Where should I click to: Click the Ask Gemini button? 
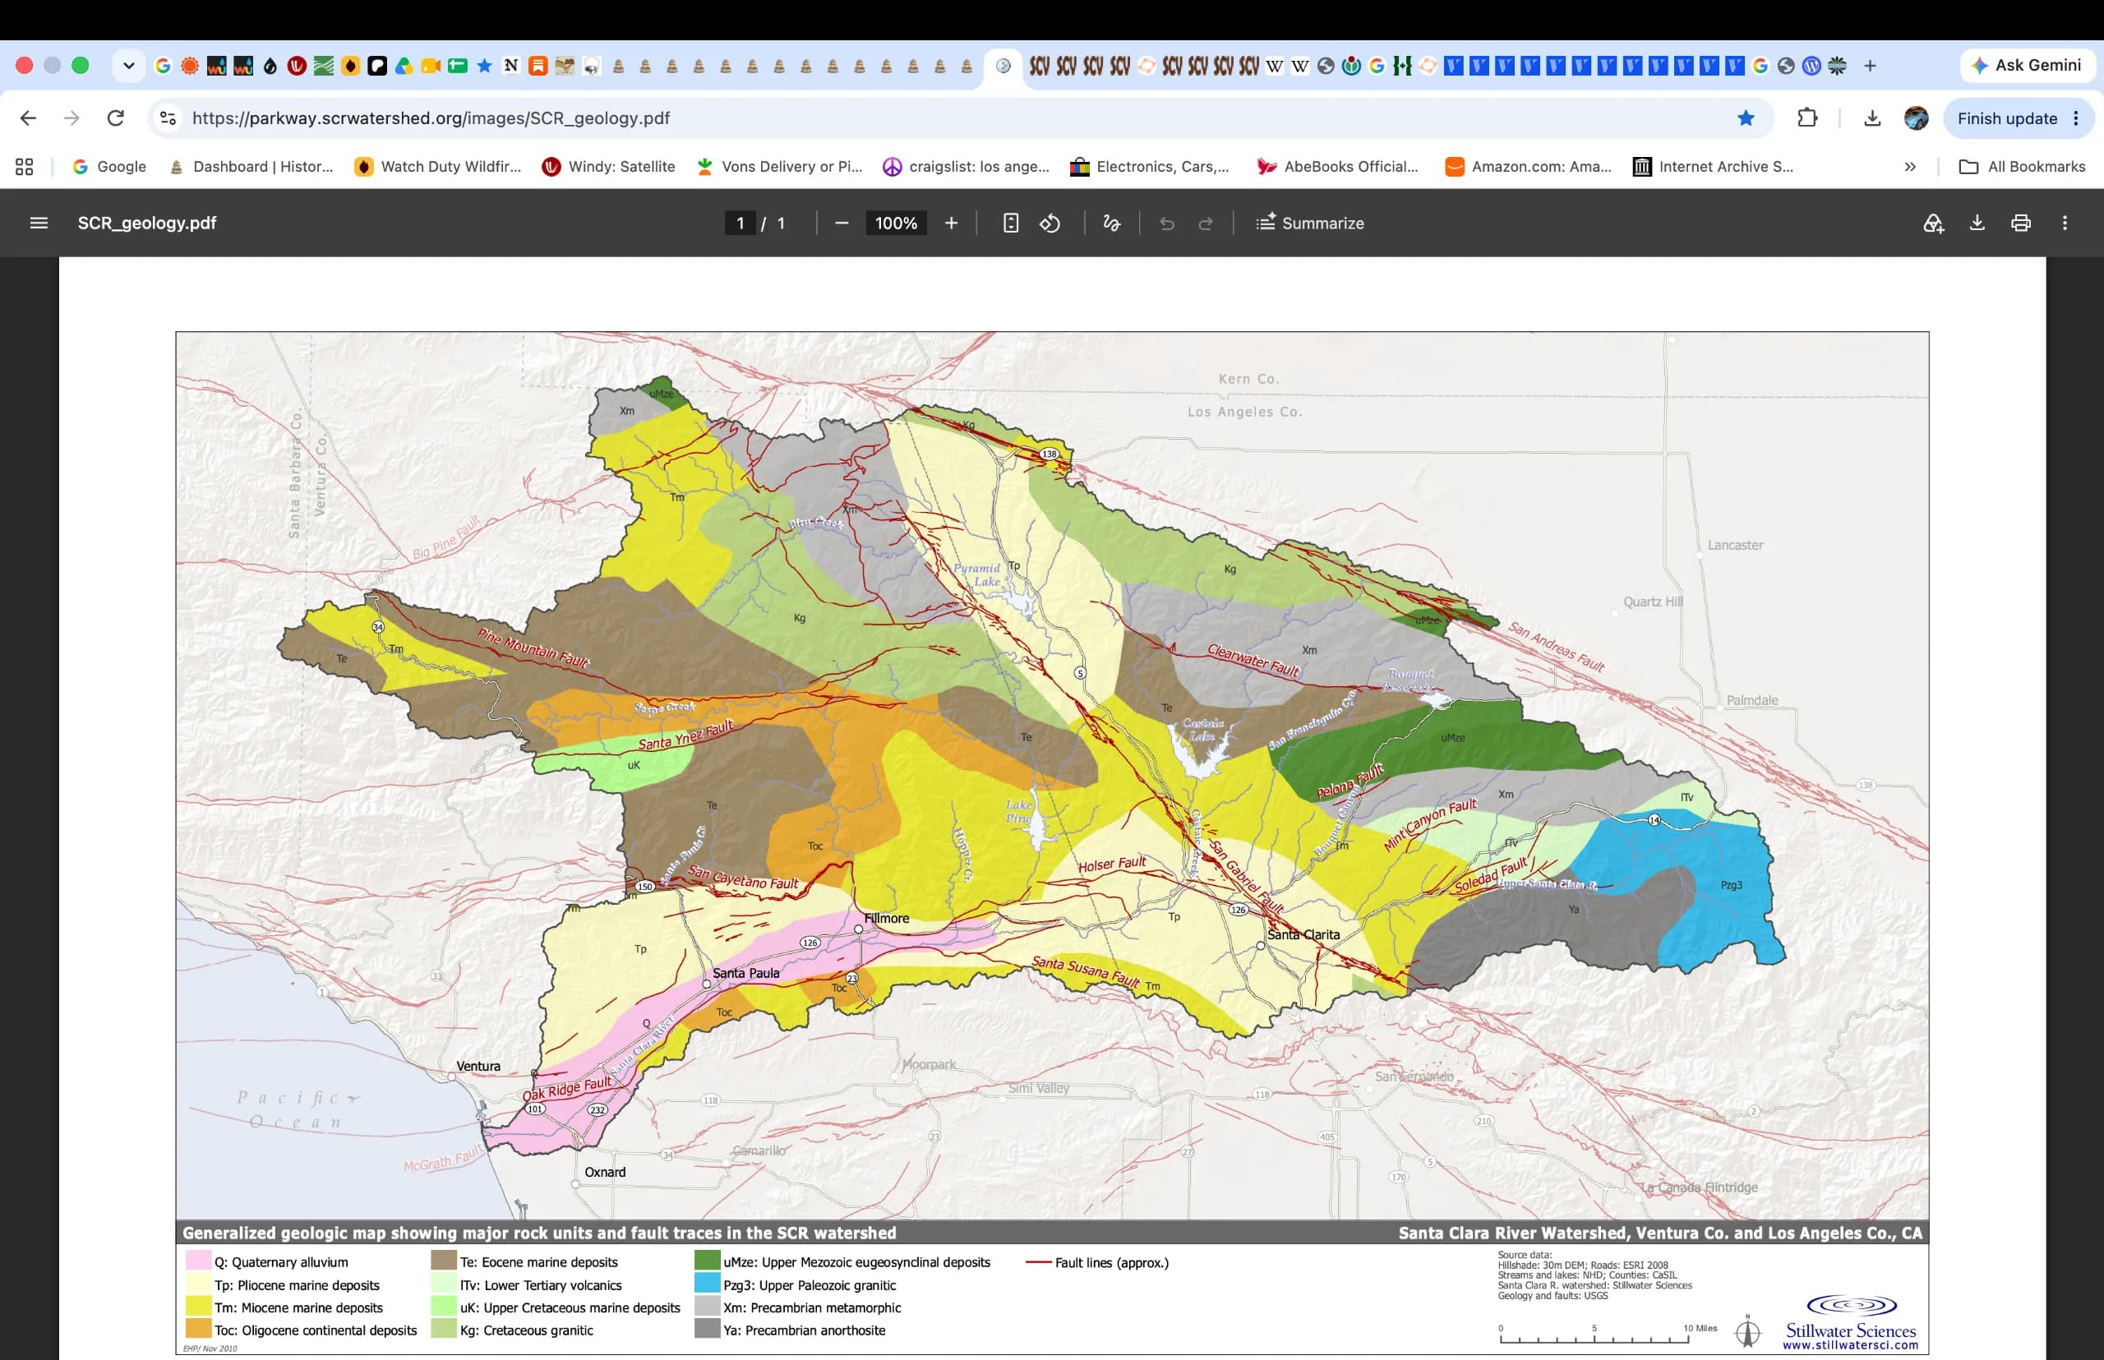click(x=2027, y=66)
